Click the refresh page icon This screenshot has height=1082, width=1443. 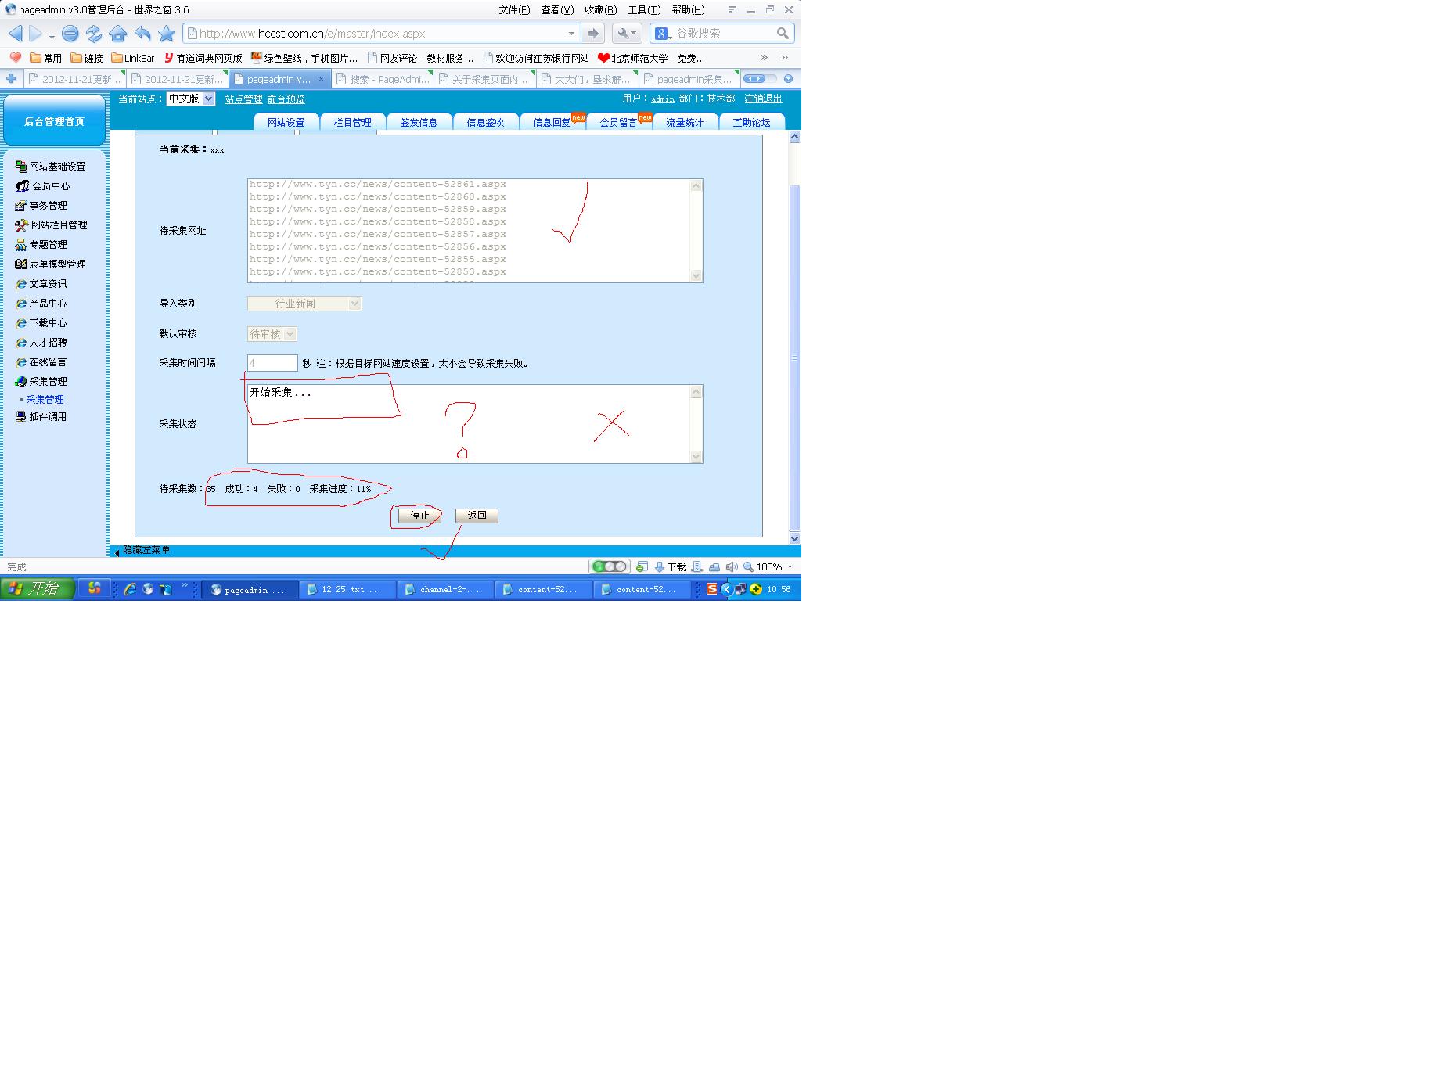[94, 34]
